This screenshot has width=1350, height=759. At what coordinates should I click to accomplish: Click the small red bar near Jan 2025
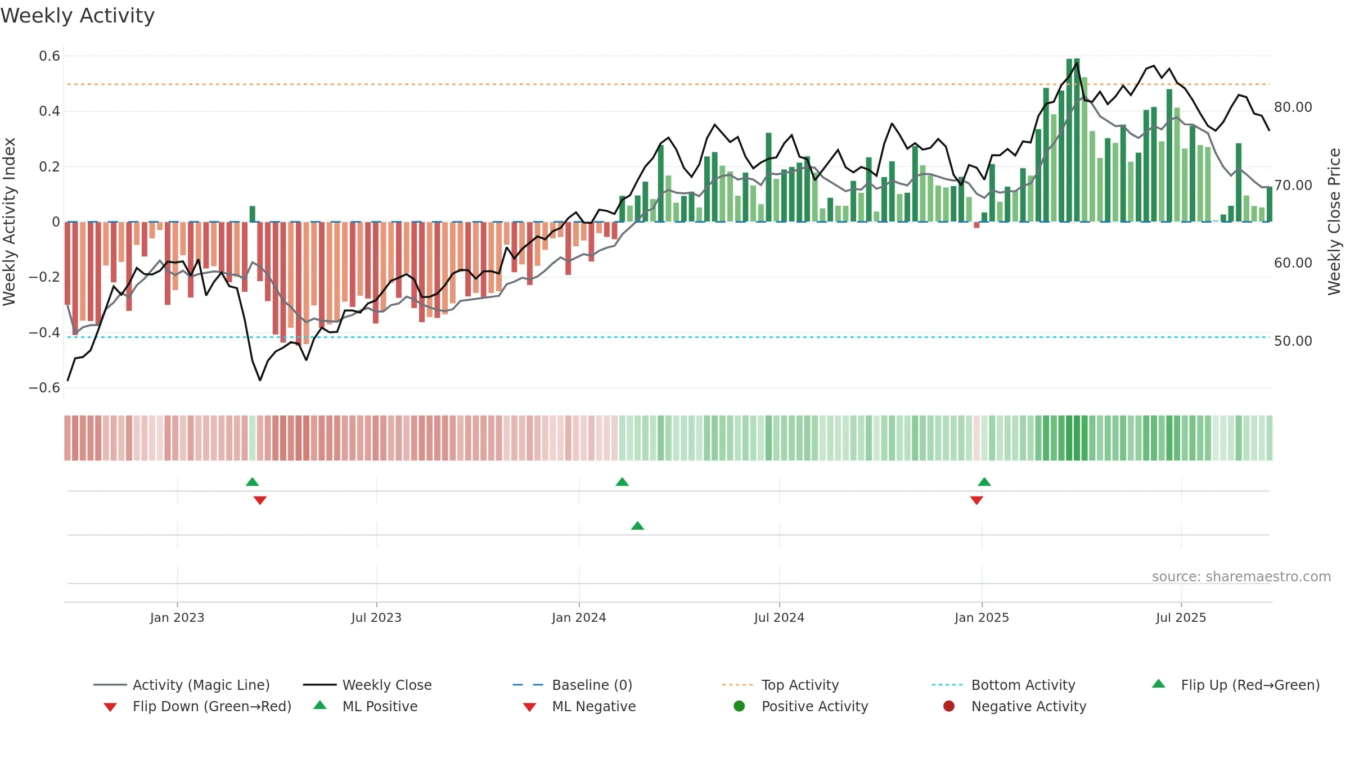[x=976, y=225]
